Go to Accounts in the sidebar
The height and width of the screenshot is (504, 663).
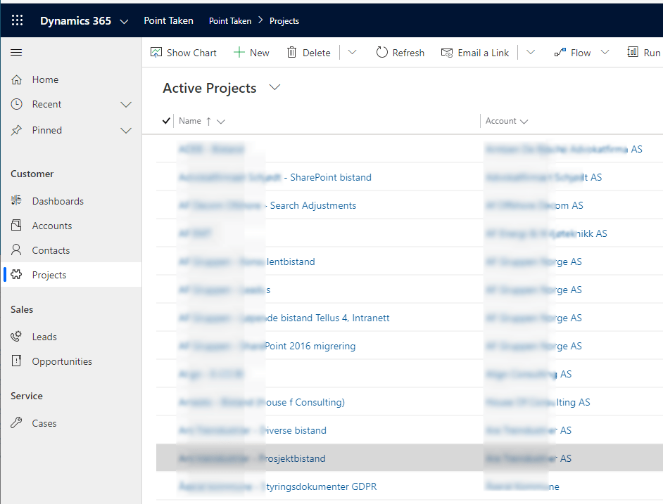pos(51,226)
